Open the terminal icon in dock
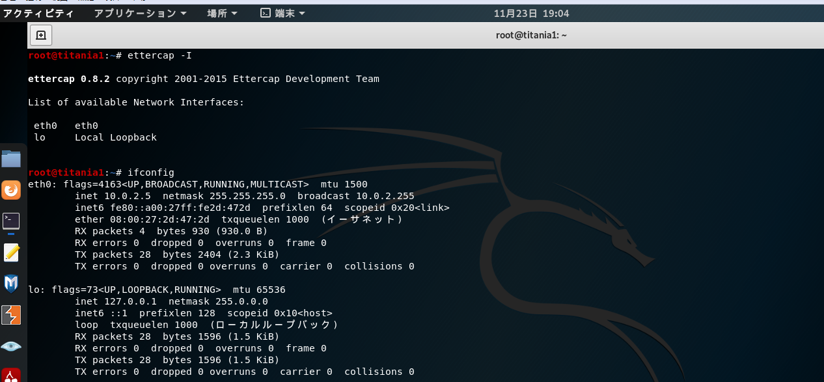824x382 pixels. (11, 221)
